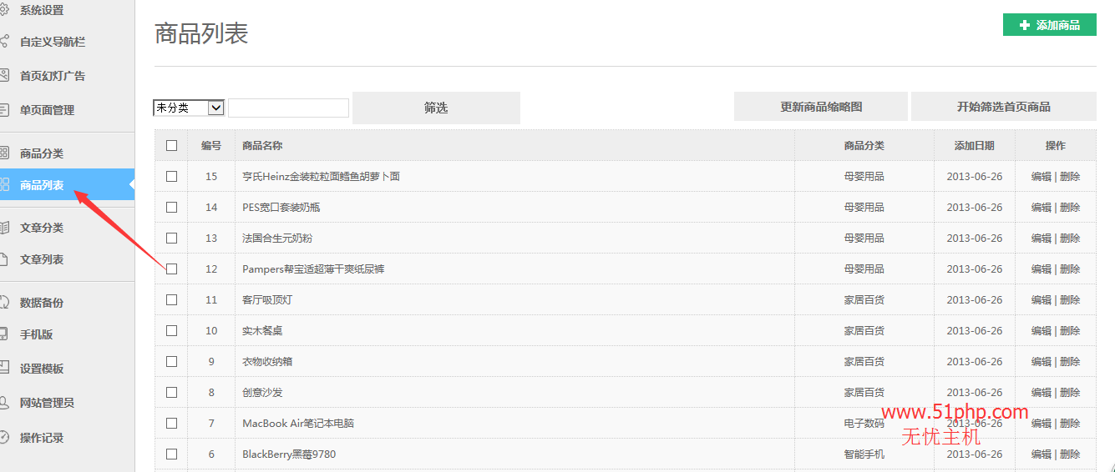
Task: Click the 添加日期 column header
Action: 975,145
